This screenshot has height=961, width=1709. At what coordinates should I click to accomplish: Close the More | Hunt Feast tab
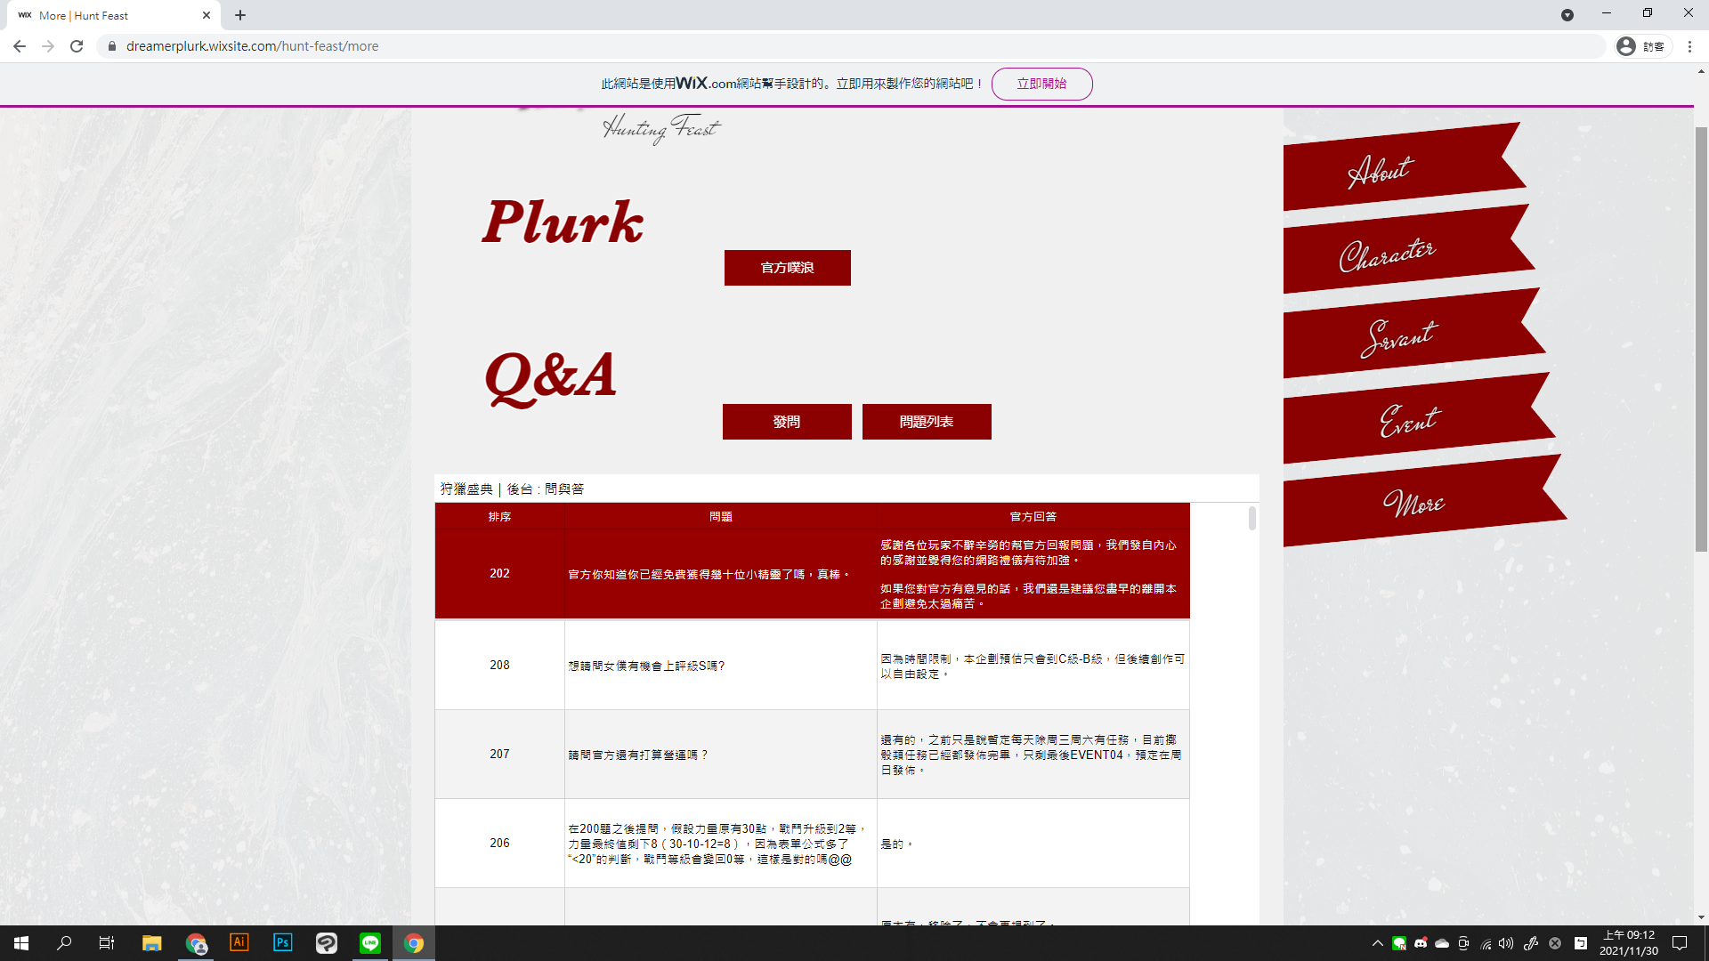coord(207,15)
